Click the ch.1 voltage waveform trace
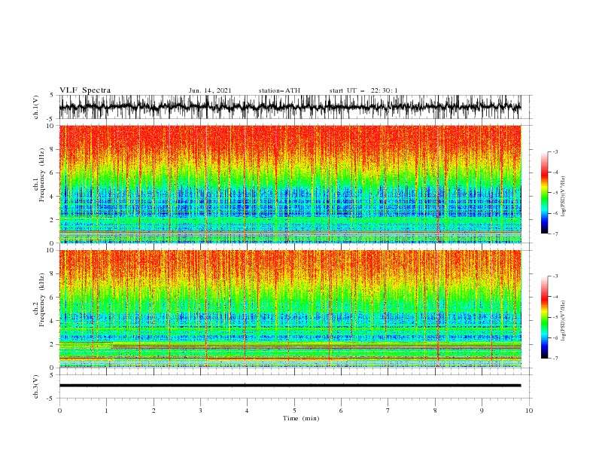 290,107
